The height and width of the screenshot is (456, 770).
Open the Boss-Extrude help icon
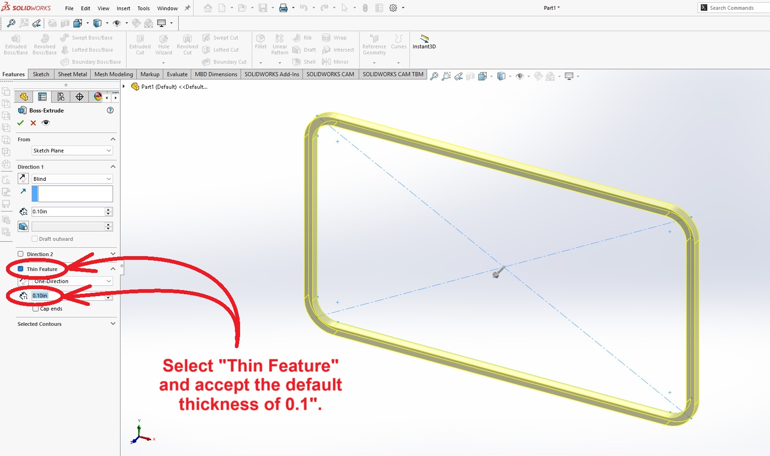tap(110, 110)
